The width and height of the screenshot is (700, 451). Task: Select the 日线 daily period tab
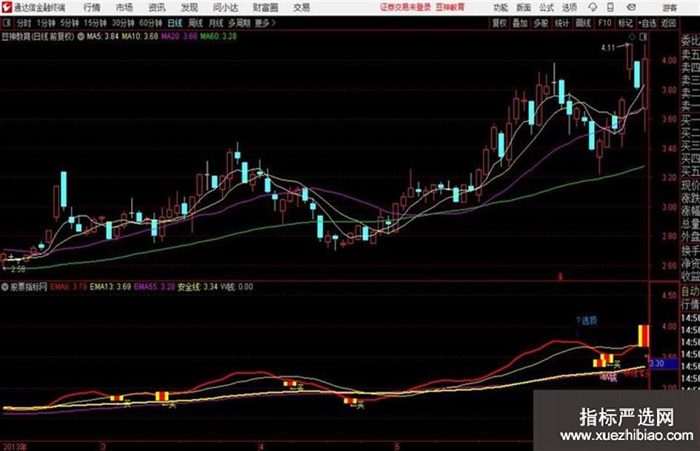point(175,23)
